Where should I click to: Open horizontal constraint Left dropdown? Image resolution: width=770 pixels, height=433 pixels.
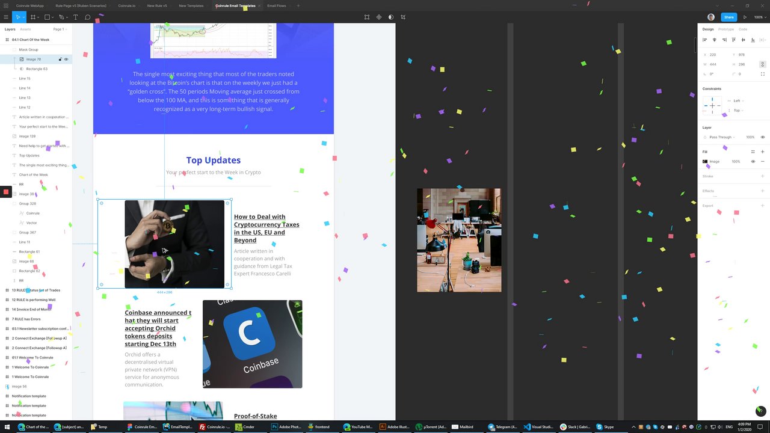(x=738, y=101)
